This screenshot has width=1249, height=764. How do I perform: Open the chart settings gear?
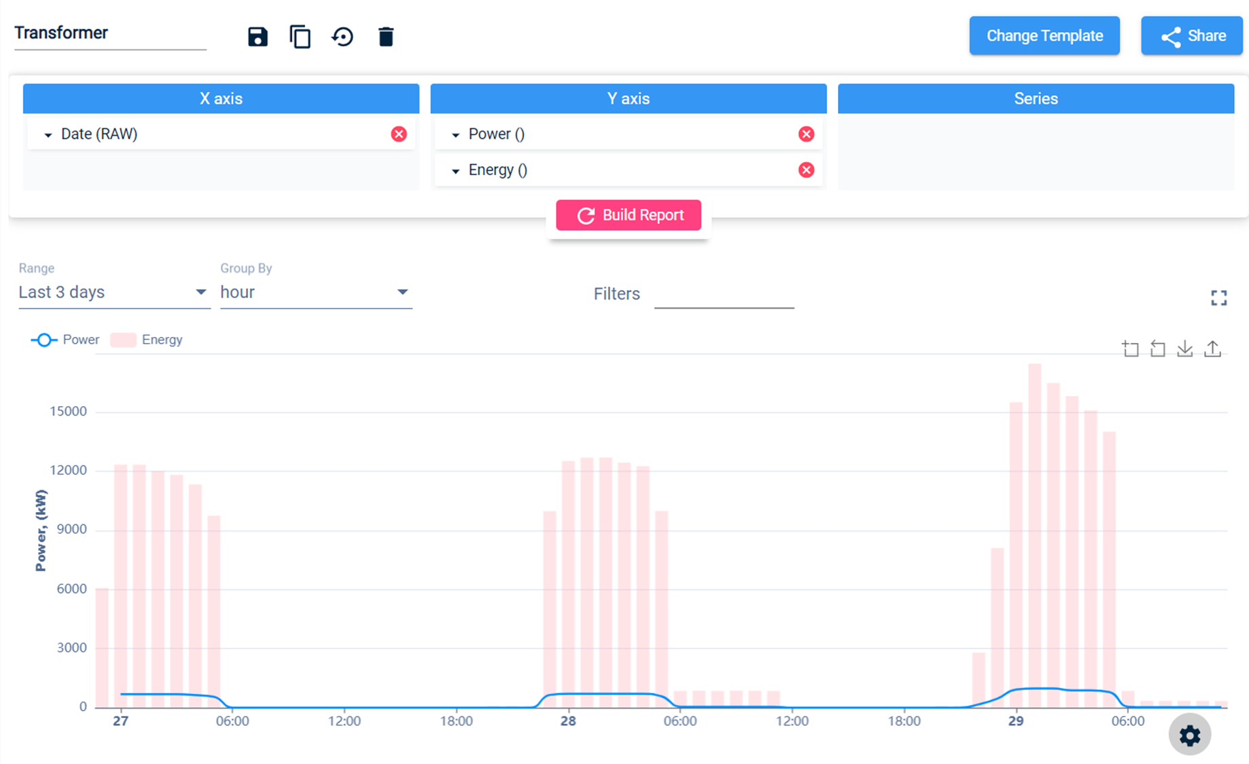point(1190,735)
